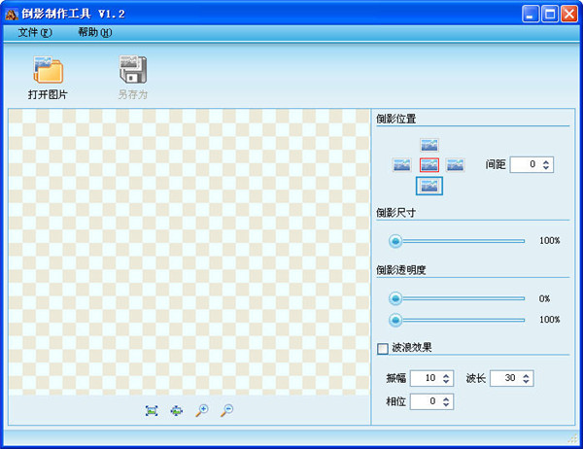Image resolution: width=583 pixels, height=449 pixels.
Task: Click the 波长 wavelength input field
Action: click(512, 378)
